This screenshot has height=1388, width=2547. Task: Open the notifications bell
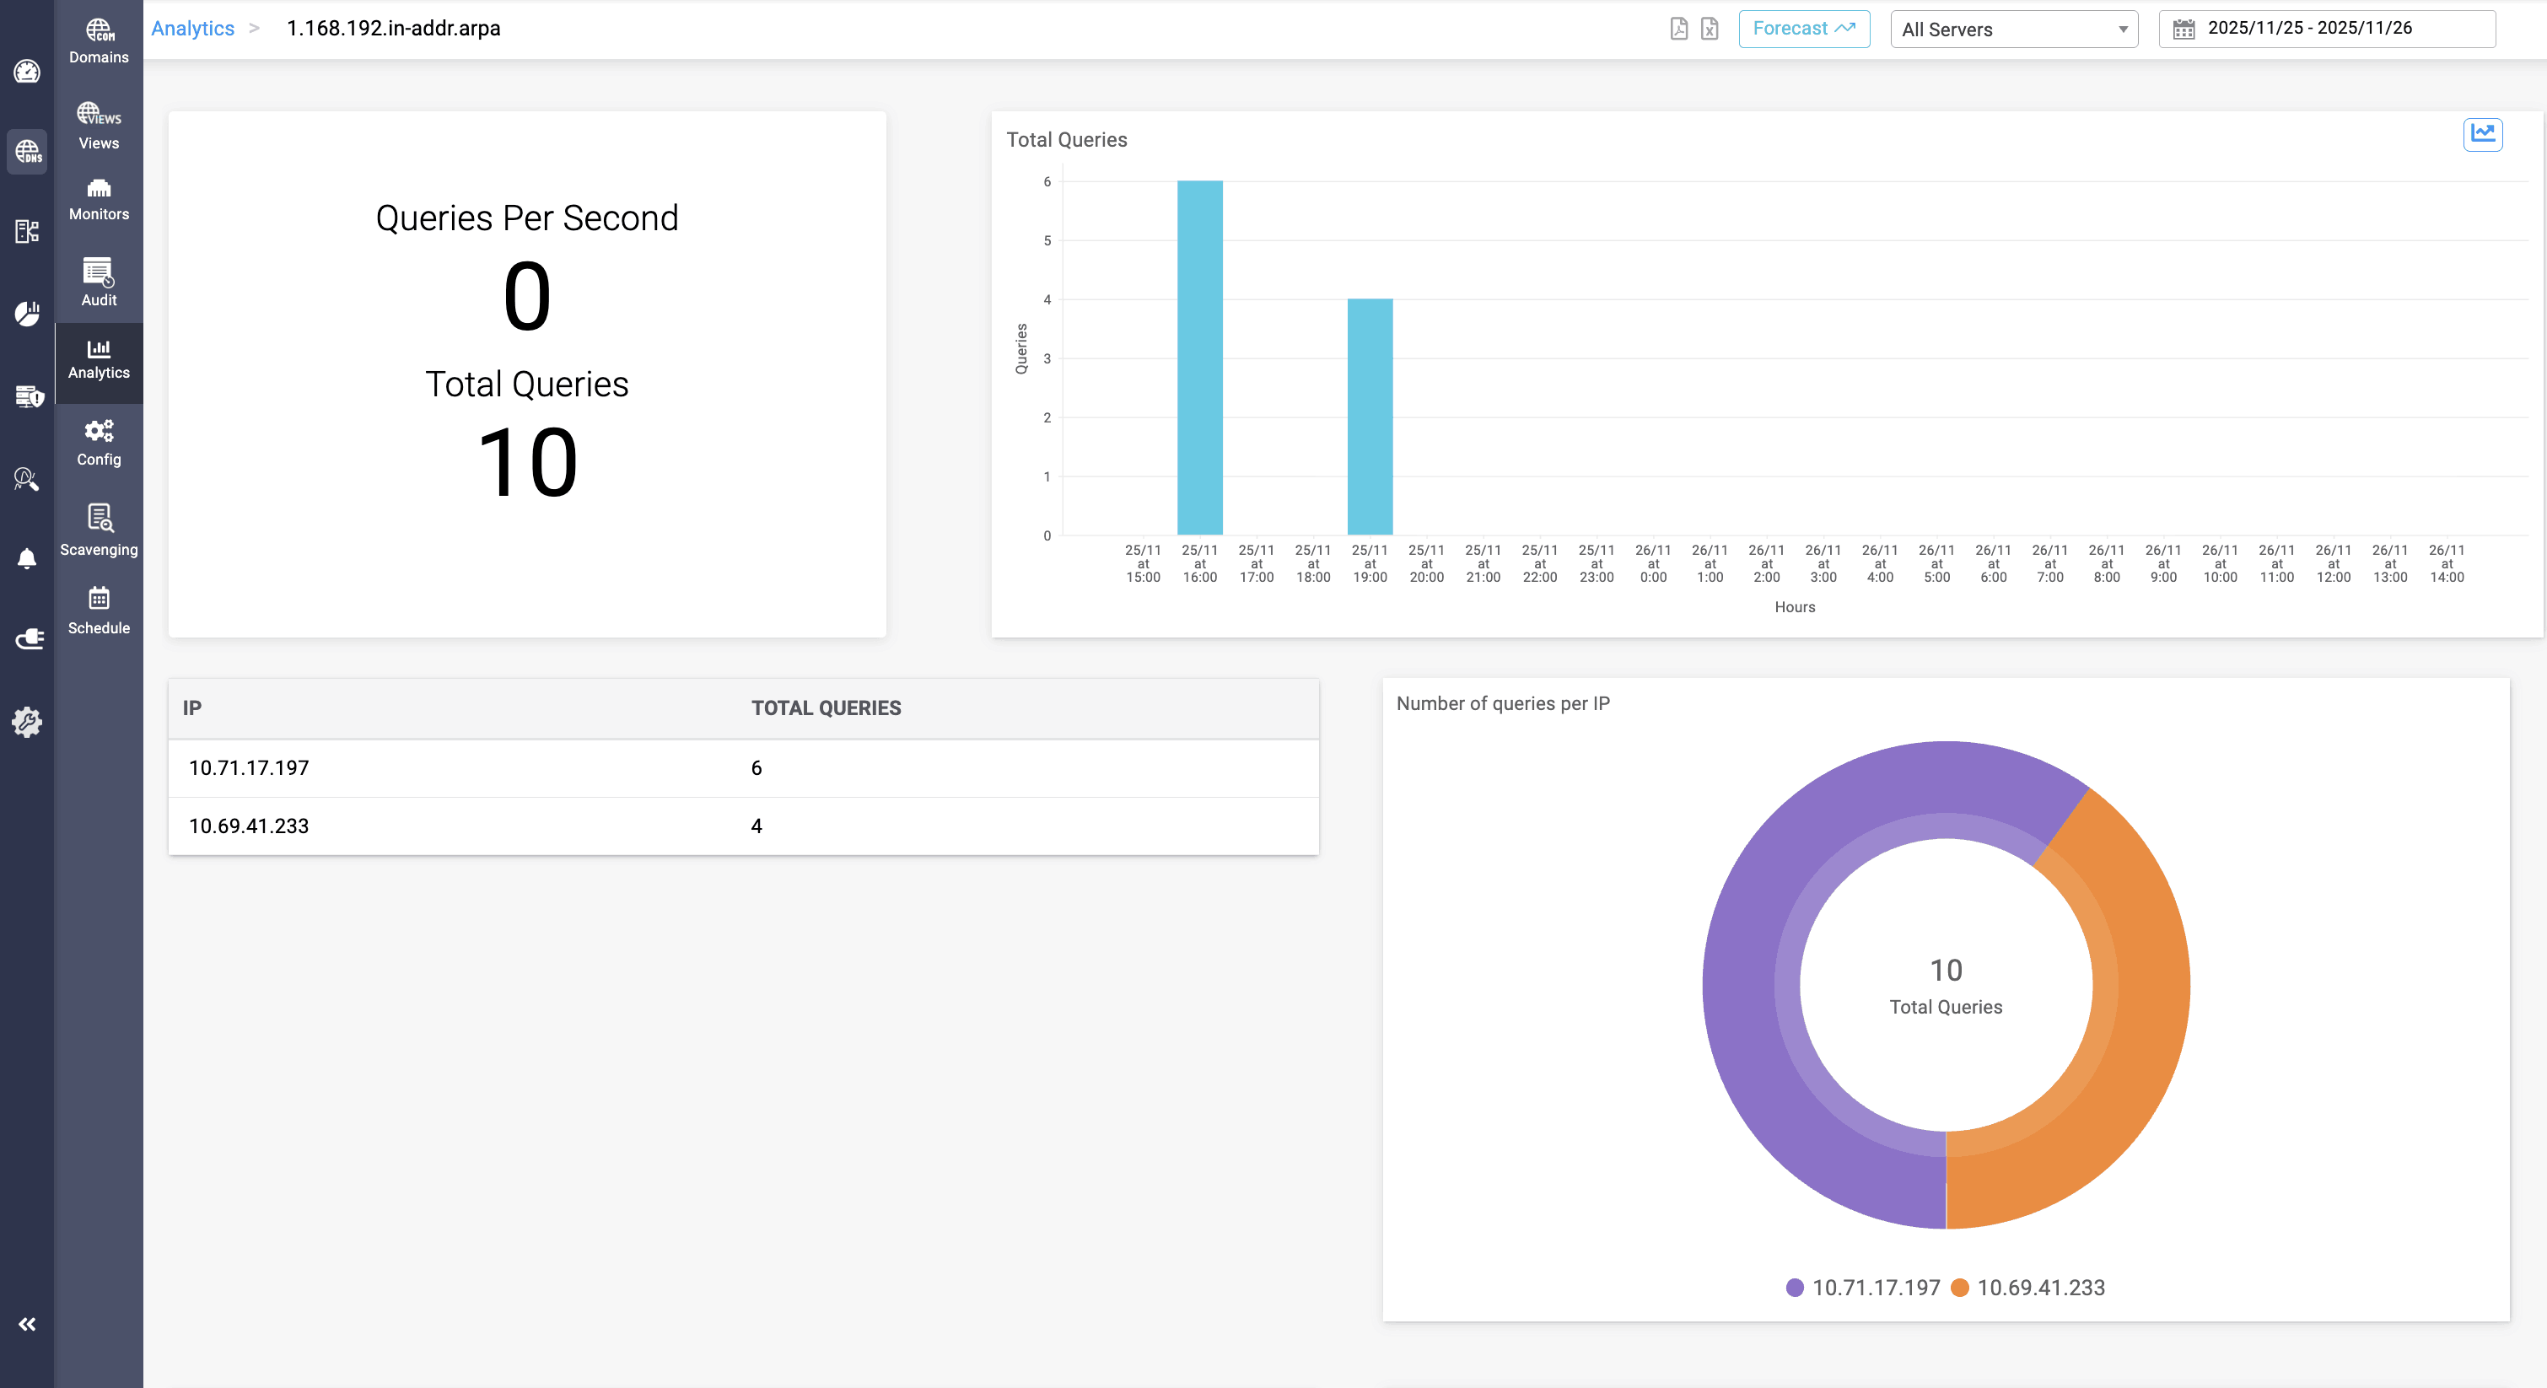click(27, 560)
